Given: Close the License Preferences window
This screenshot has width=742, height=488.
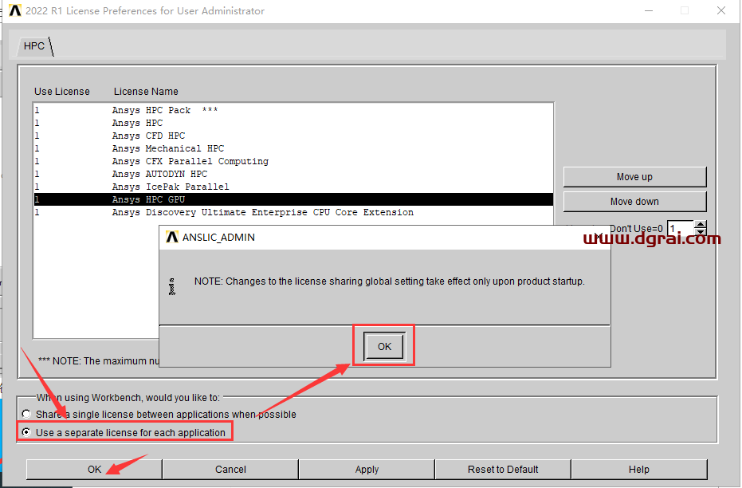Looking at the screenshot, I should (721, 10).
